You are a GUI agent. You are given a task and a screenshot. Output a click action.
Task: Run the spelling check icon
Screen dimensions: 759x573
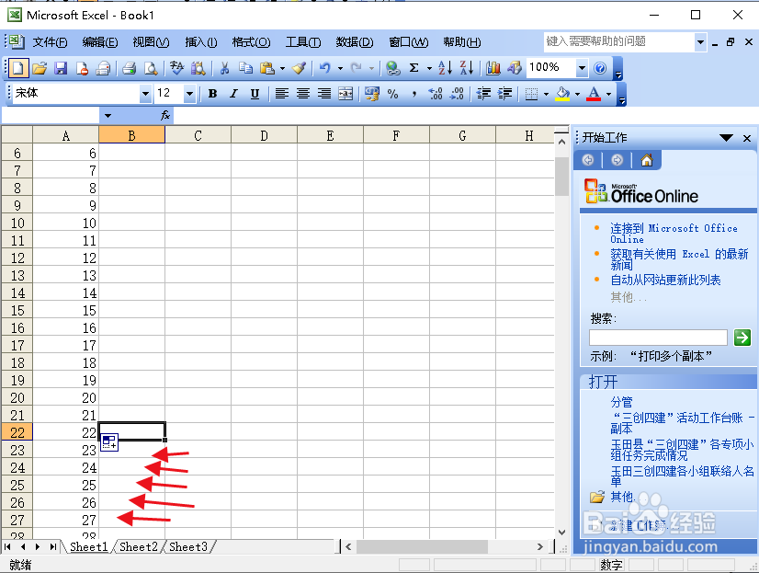pos(176,68)
